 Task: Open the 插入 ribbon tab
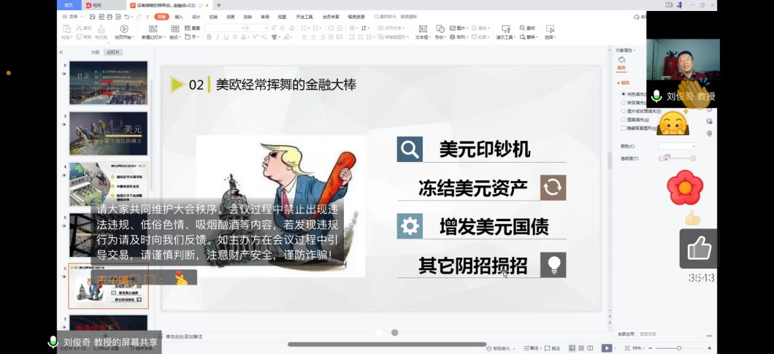pyautogui.click(x=179, y=17)
